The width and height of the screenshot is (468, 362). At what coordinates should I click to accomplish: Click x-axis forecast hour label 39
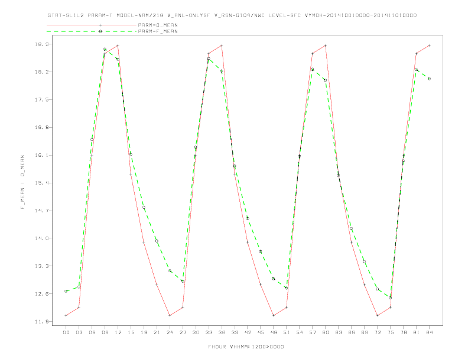pos(235,332)
